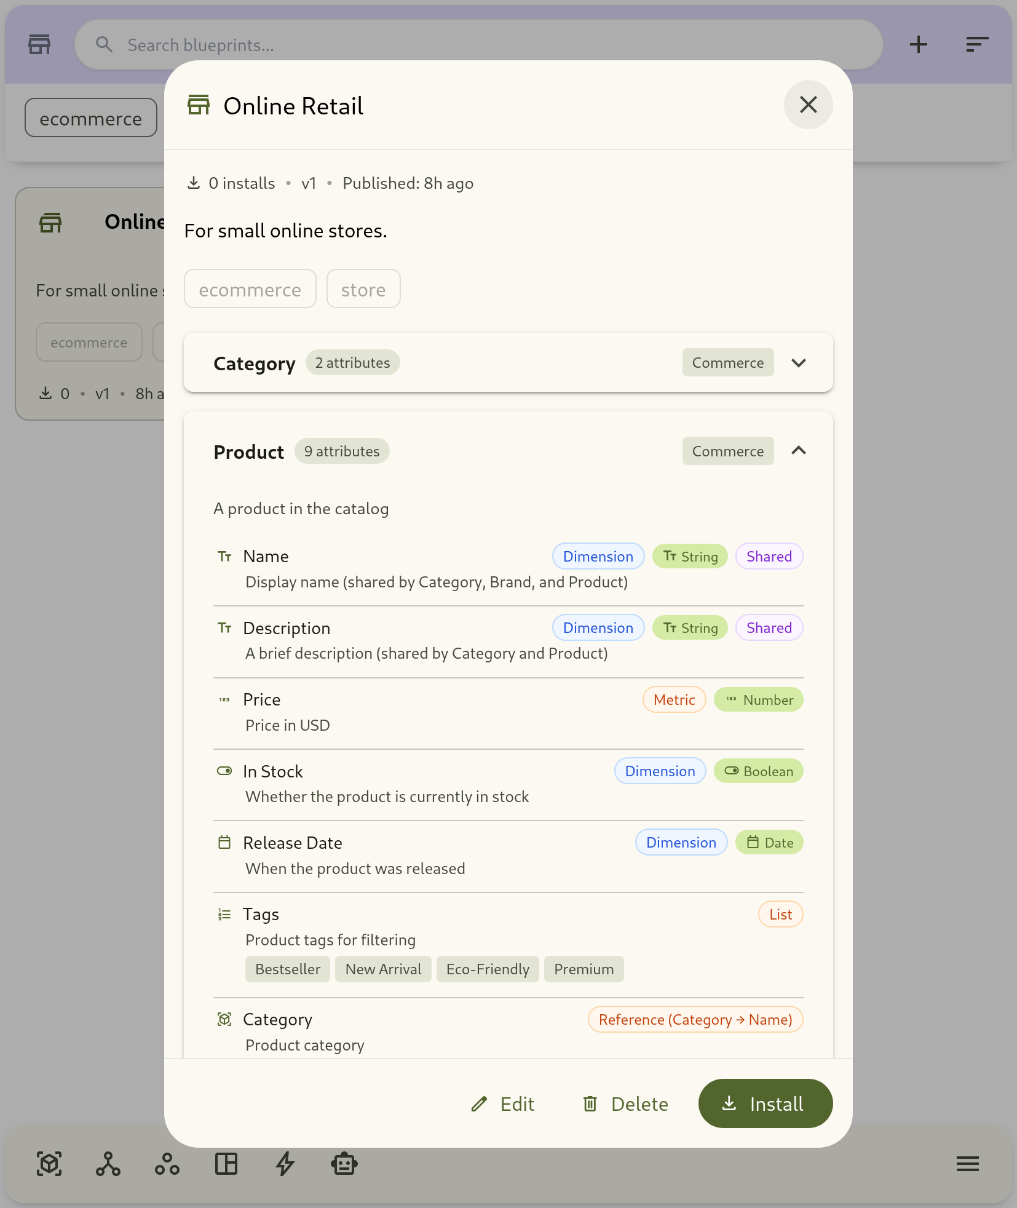Image resolution: width=1017 pixels, height=1208 pixels.
Task: Select the node cluster icon in bottom toolbar
Action: (167, 1164)
